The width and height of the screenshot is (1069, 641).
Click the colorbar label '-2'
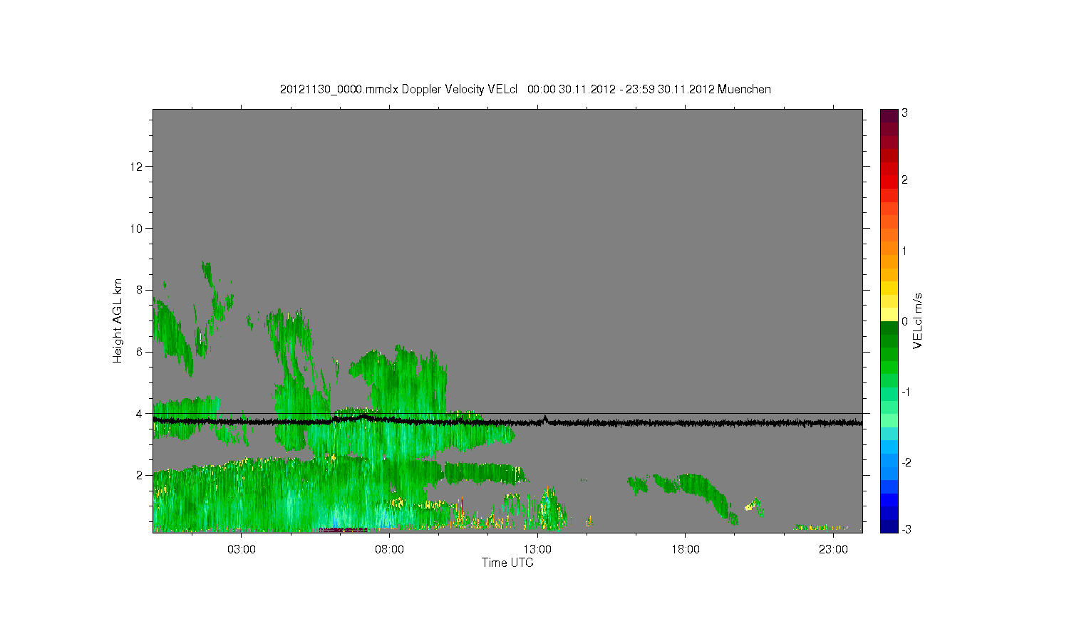[905, 463]
